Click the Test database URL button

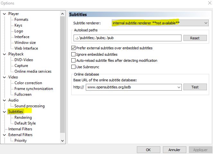(195, 87)
